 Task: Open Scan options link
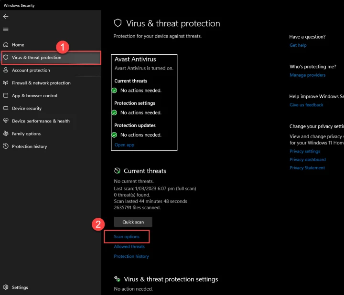coord(127,236)
